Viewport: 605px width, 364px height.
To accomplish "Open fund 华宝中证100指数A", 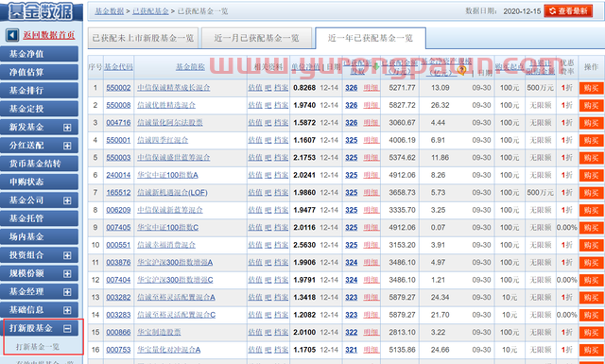I will tap(167, 175).
